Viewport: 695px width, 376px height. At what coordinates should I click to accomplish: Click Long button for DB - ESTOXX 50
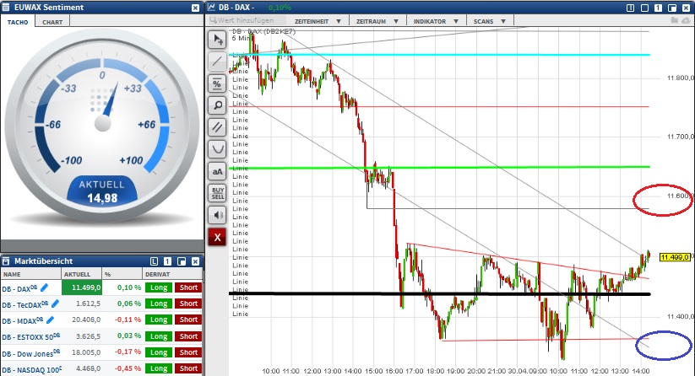159,336
